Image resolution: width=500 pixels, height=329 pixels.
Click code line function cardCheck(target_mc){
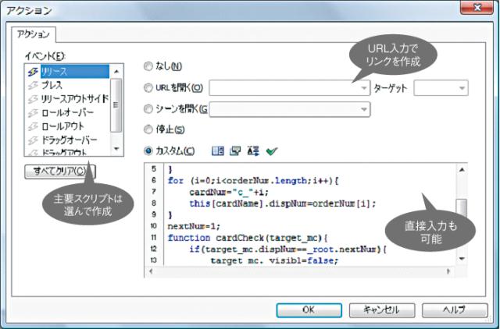click(x=248, y=238)
